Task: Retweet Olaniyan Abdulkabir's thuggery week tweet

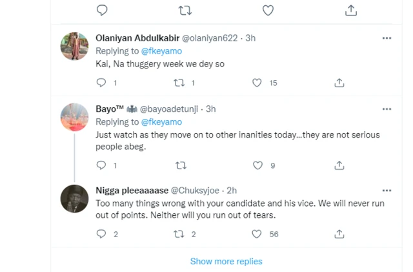Action: 180,83
